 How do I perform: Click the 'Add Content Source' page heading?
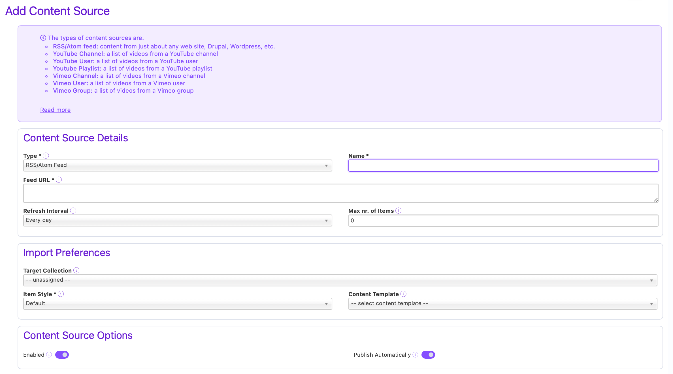coord(57,11)
